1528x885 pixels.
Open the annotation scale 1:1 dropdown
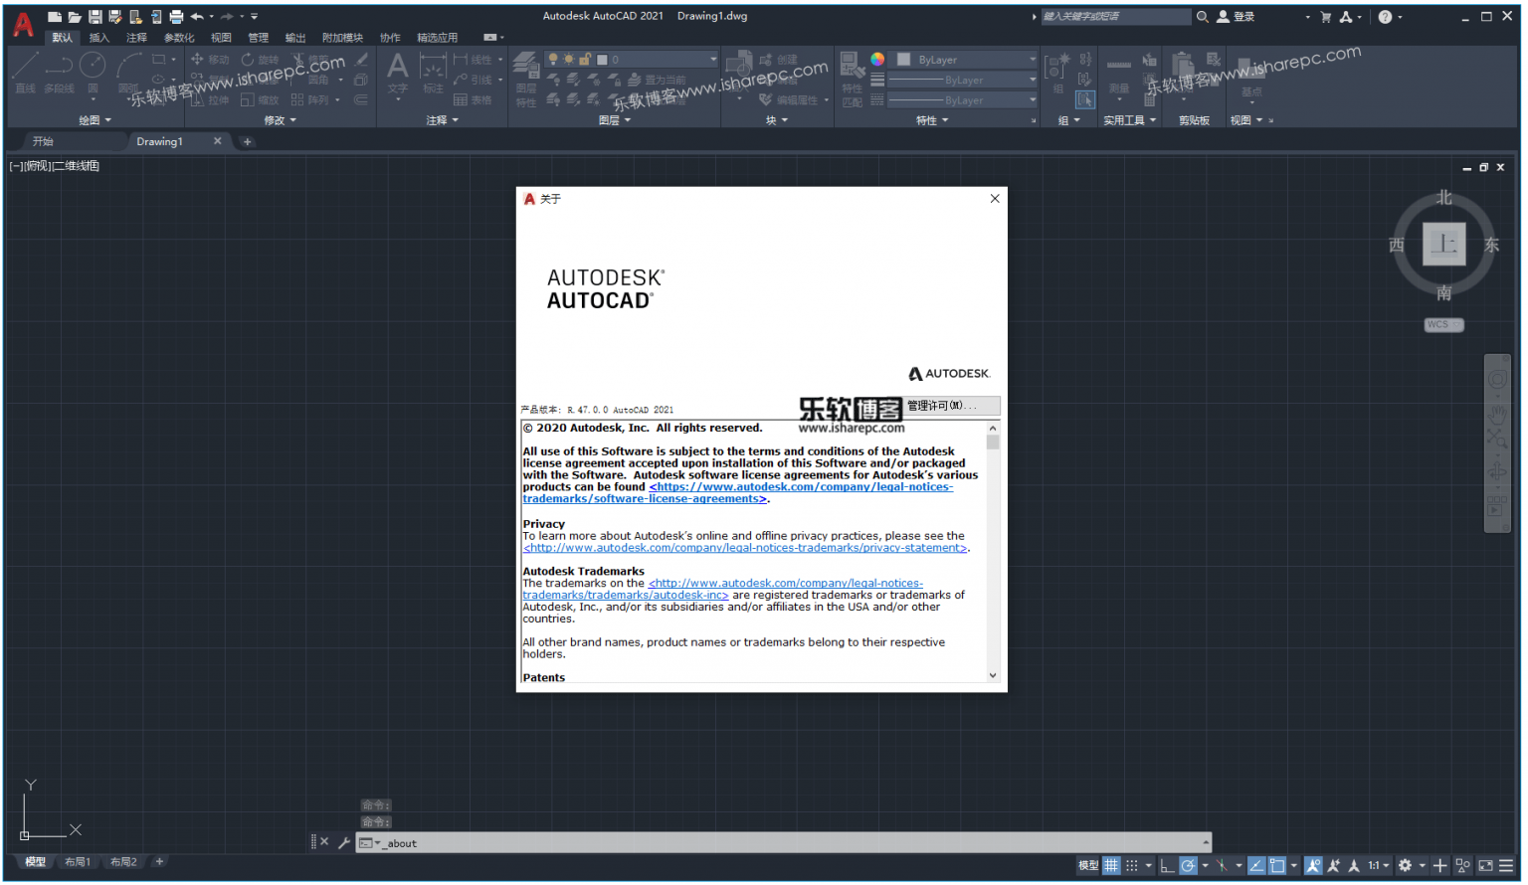(1378, 866)
